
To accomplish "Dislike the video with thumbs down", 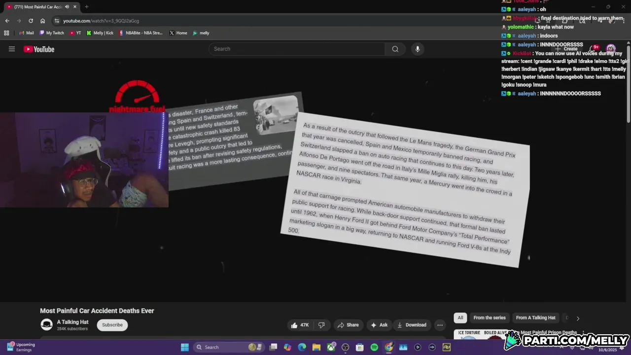I will point(321,325).
